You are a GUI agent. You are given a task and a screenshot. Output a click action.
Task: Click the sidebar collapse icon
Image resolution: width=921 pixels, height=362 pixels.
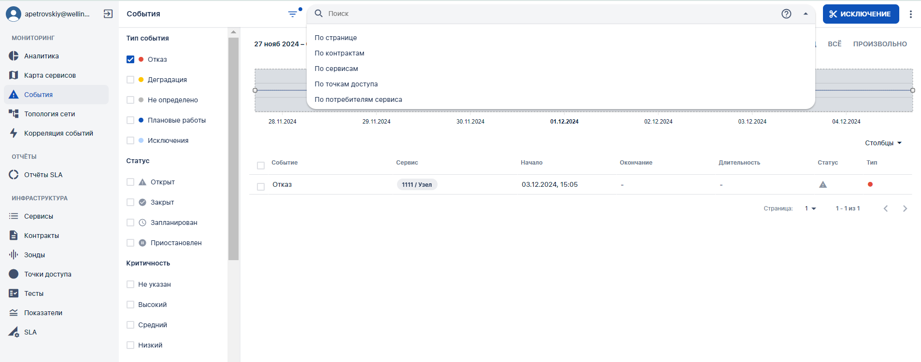108,14
